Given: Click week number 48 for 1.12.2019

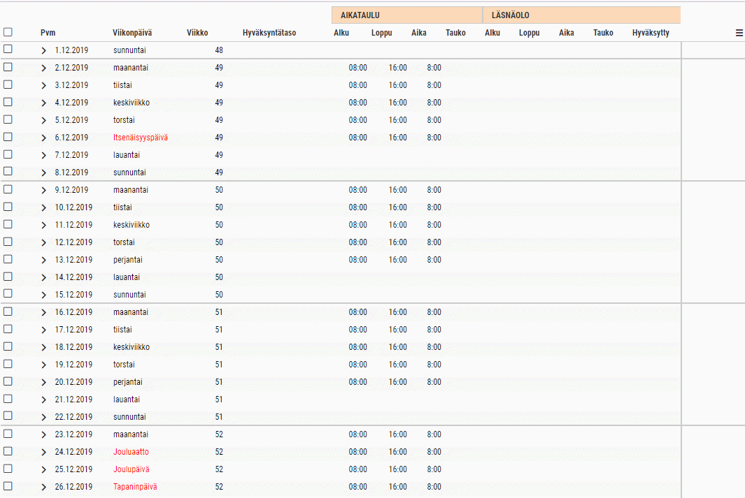Looking at the screenshot, I should click(218, 50).
